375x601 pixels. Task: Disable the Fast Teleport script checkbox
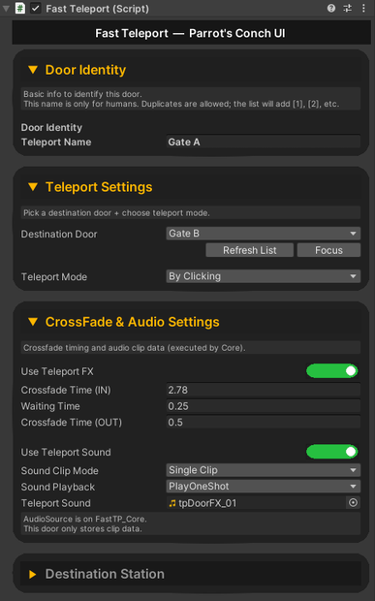point(36,8)
